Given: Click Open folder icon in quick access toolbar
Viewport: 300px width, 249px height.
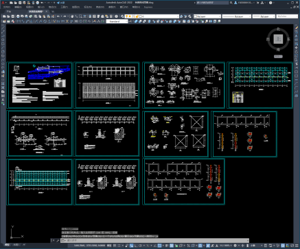Looking at the screenshot, I should tap(15, 3).
